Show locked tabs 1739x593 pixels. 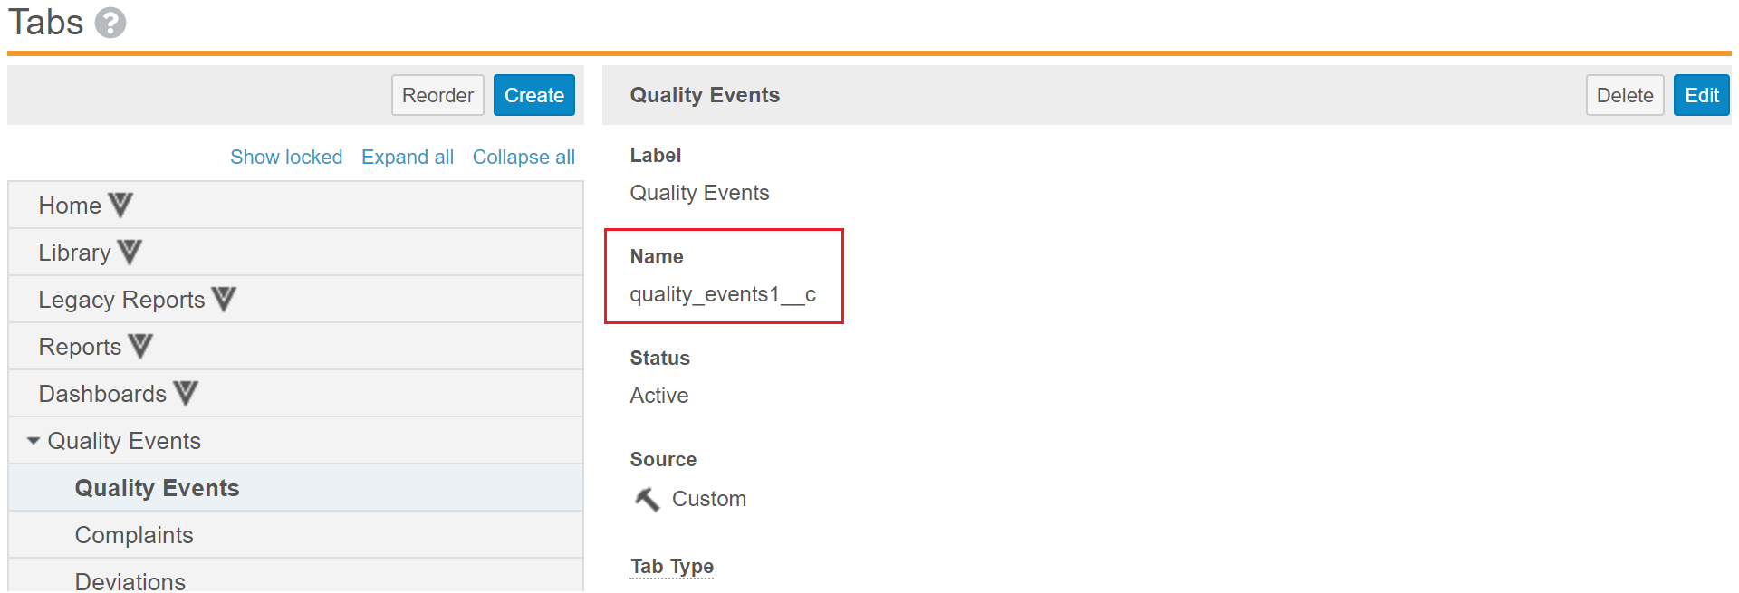click(x=286, y=157)
